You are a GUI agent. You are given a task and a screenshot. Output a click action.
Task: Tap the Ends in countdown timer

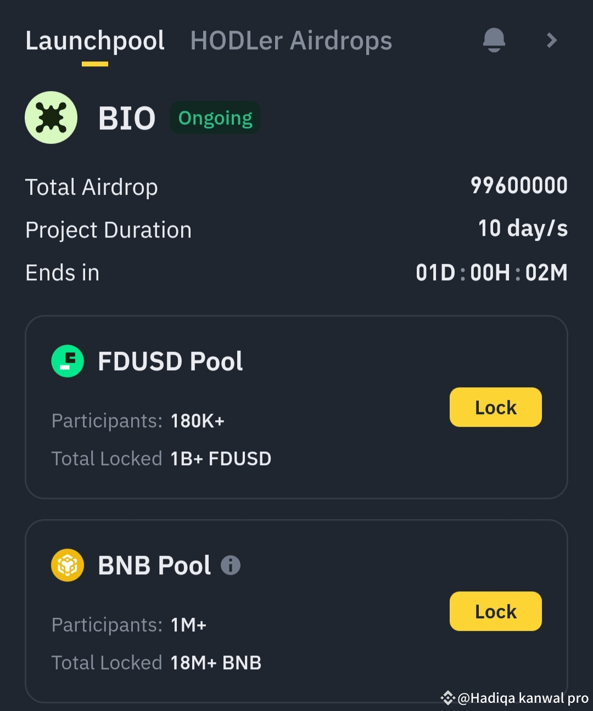(491, 273)
